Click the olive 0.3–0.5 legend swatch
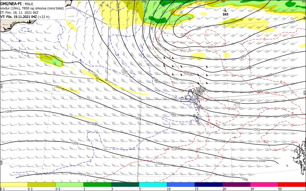The image size is (306, 191). (42, 185)
